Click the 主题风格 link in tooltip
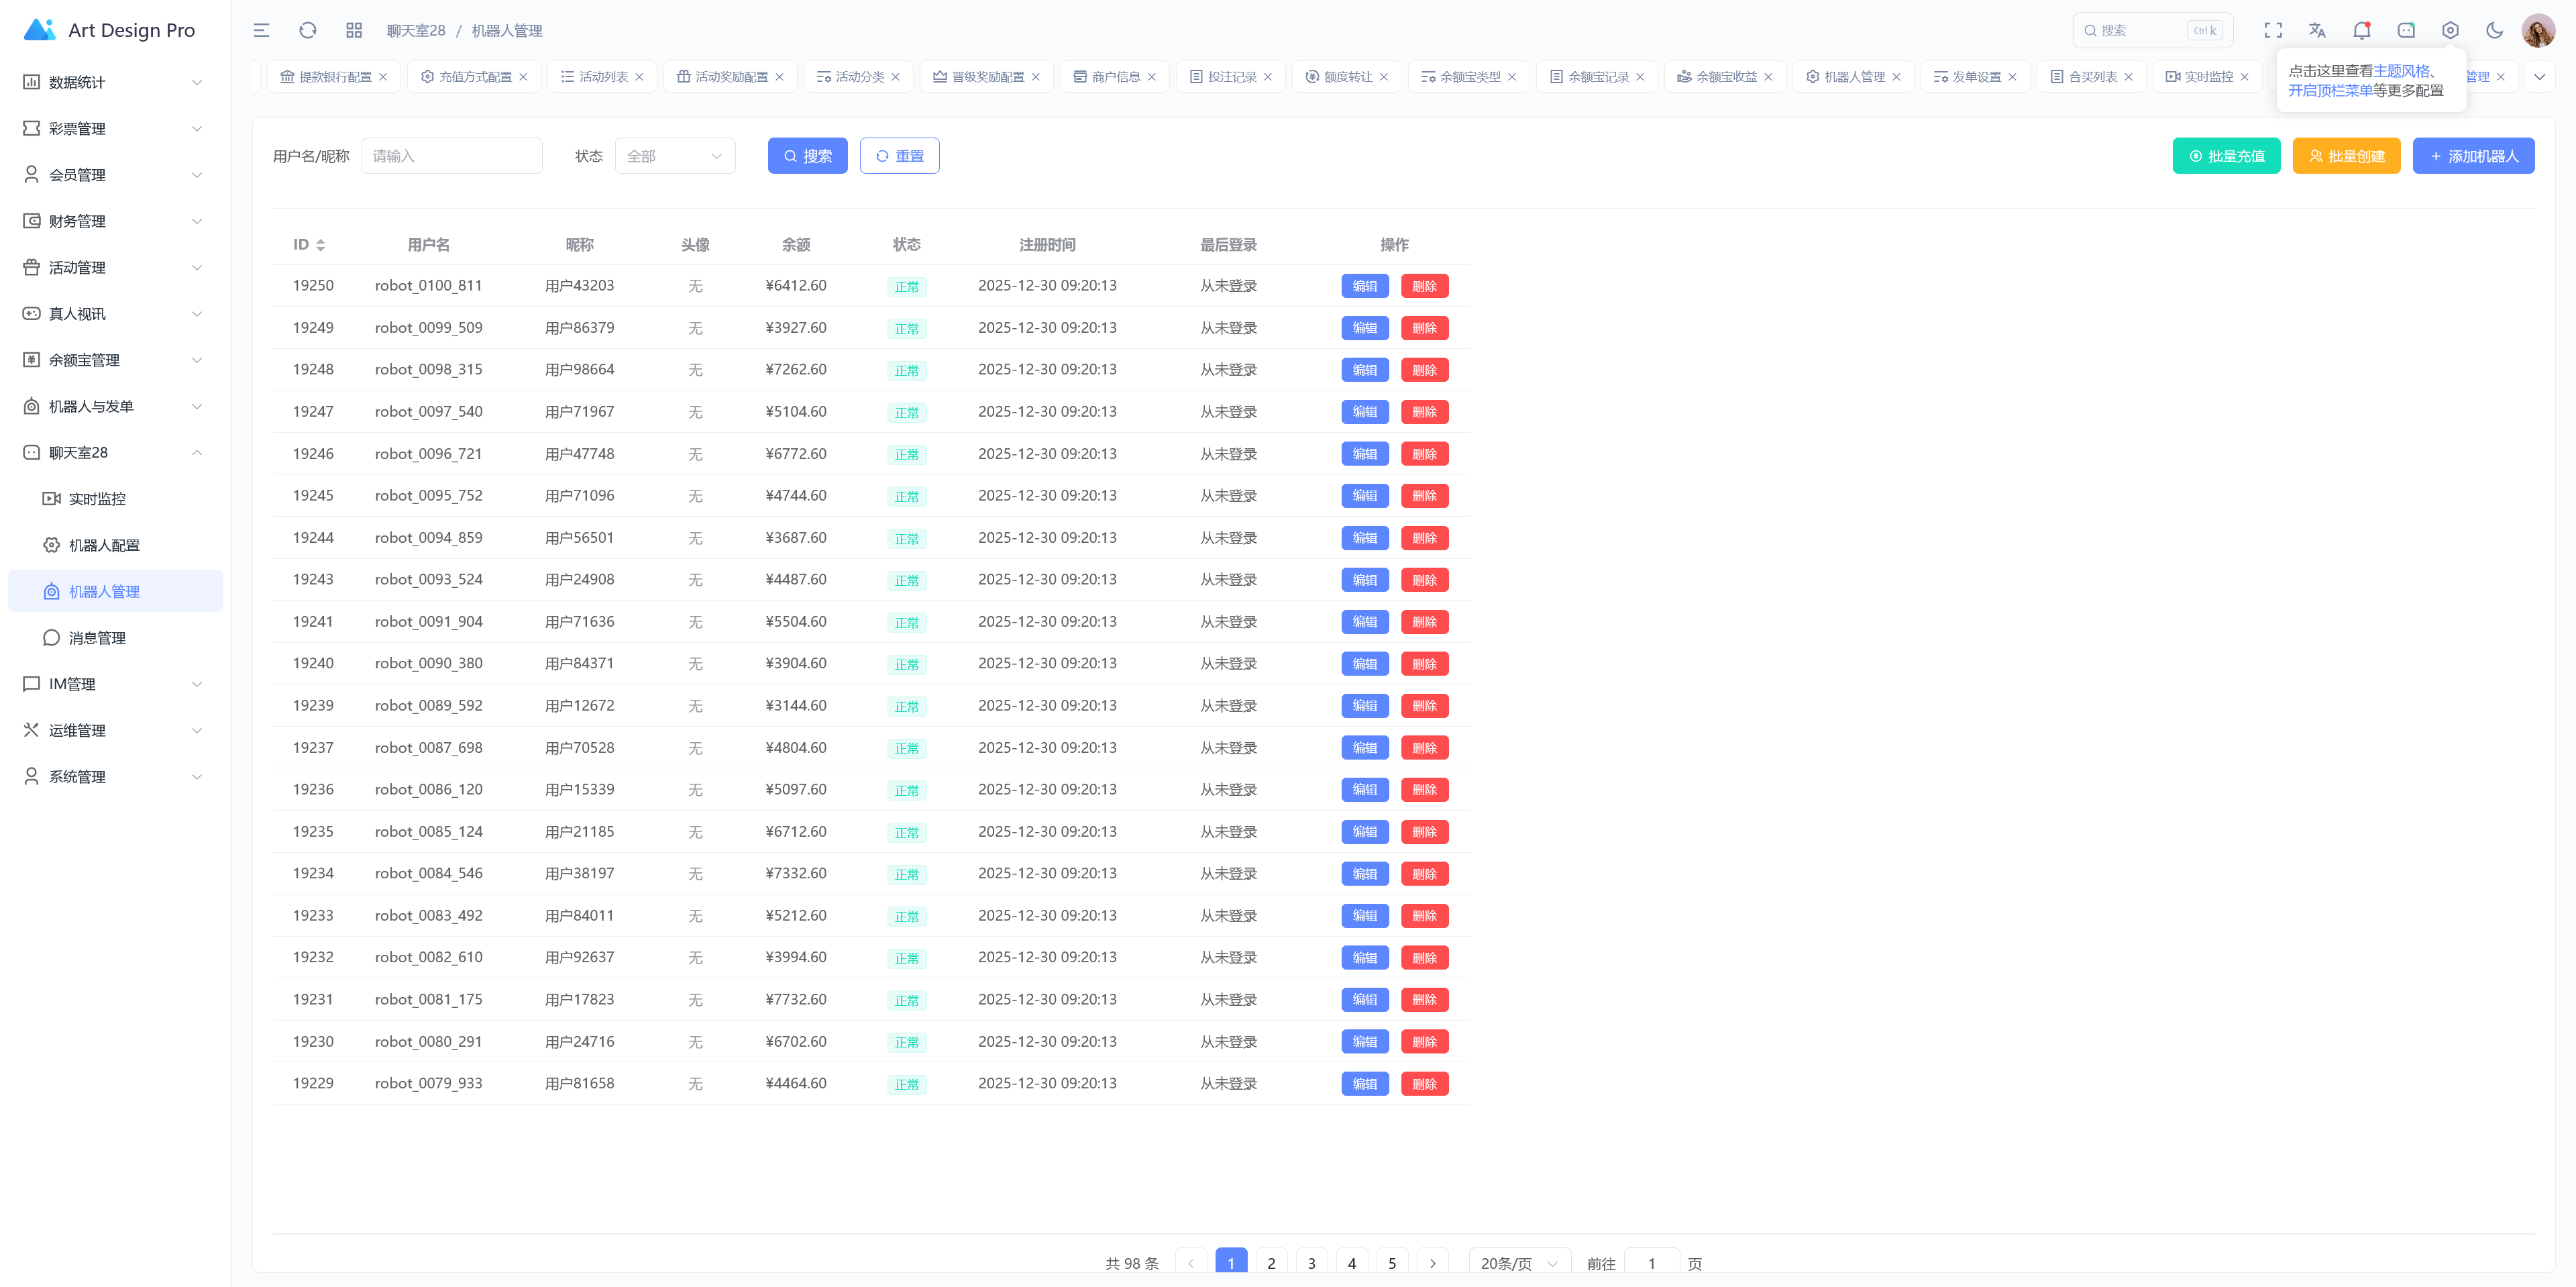The width and height of the screenshot is (2576, 1287). pyautogui.click(x=2401, y=71)
